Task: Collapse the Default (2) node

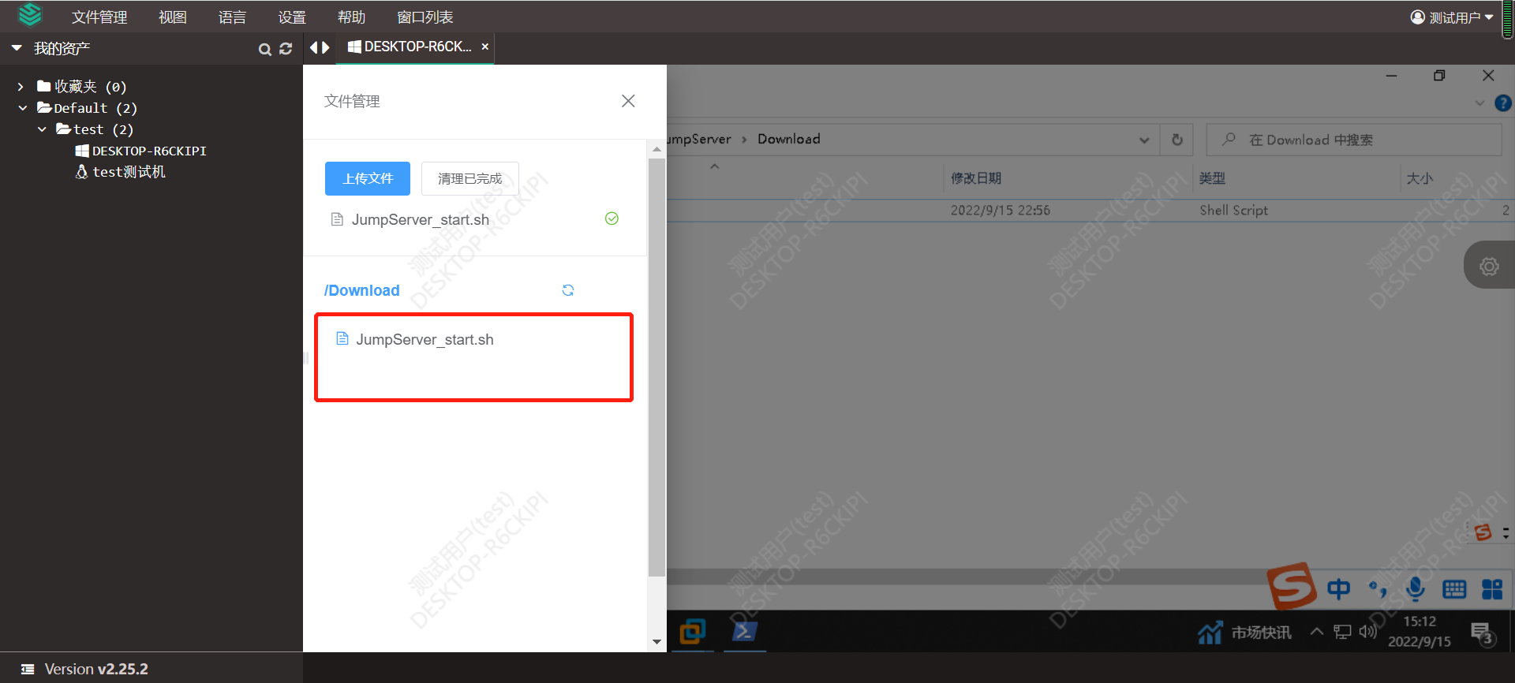Action: [x=23, y=108]
